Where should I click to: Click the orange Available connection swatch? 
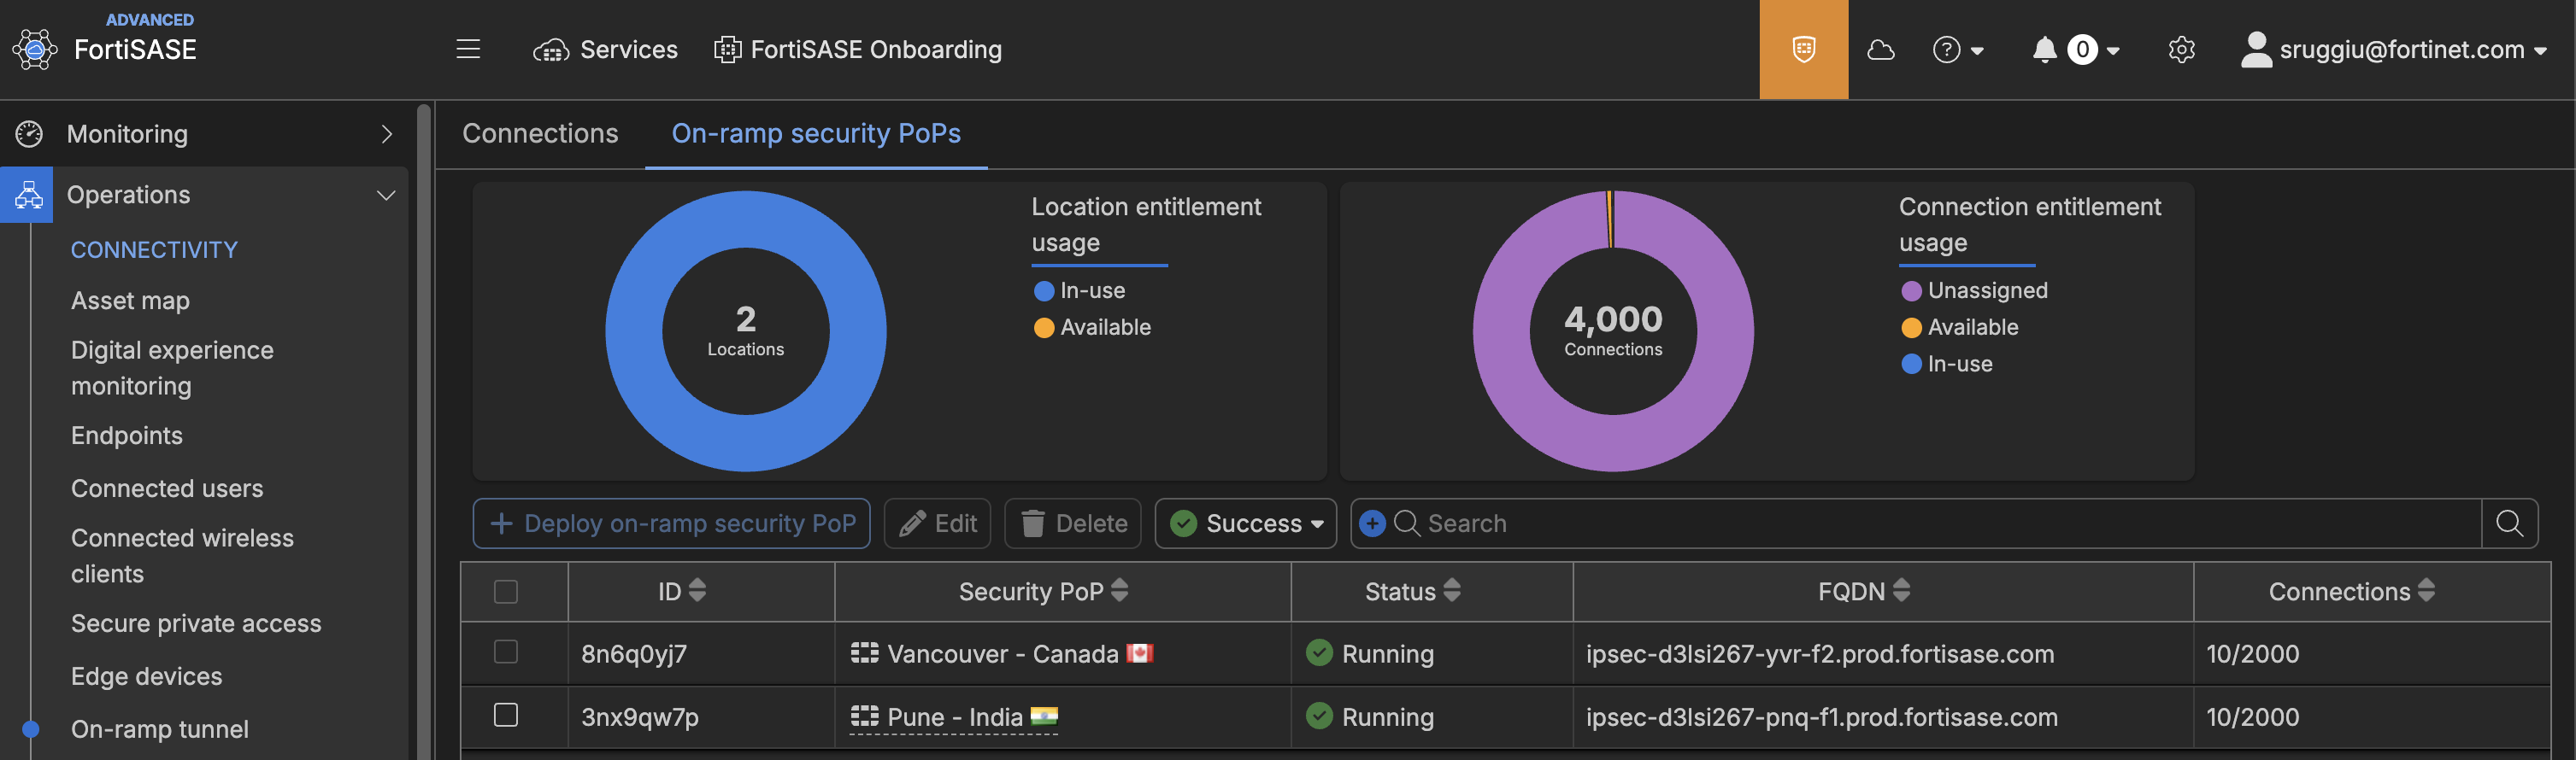pyautogui.click(x=1910, y=328)
